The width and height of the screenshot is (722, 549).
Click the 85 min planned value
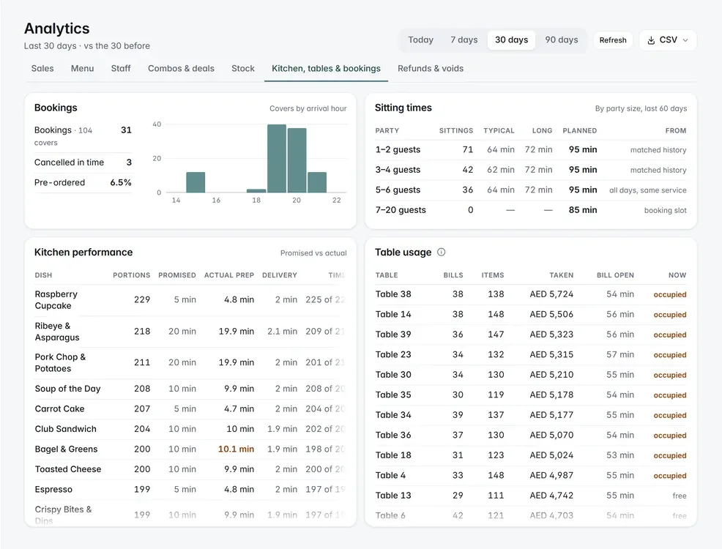pyautogui.click(x=582, y=210)
